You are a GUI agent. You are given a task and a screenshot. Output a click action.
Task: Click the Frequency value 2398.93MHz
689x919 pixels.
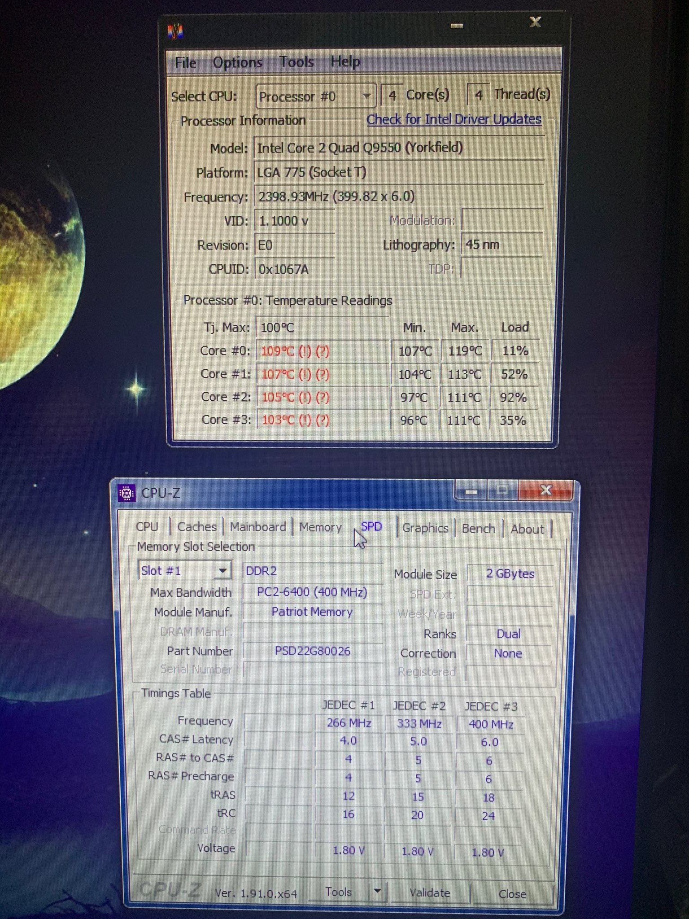tap(399, 197)
